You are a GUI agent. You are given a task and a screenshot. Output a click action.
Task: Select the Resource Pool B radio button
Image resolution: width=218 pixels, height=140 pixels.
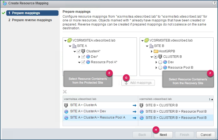pos(160,68)
